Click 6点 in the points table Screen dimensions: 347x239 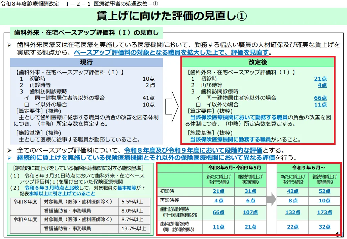point(250,201)
